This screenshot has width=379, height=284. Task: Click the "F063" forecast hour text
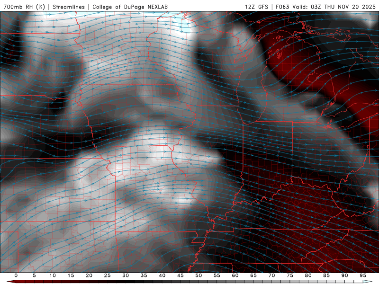tap(282, 7)
